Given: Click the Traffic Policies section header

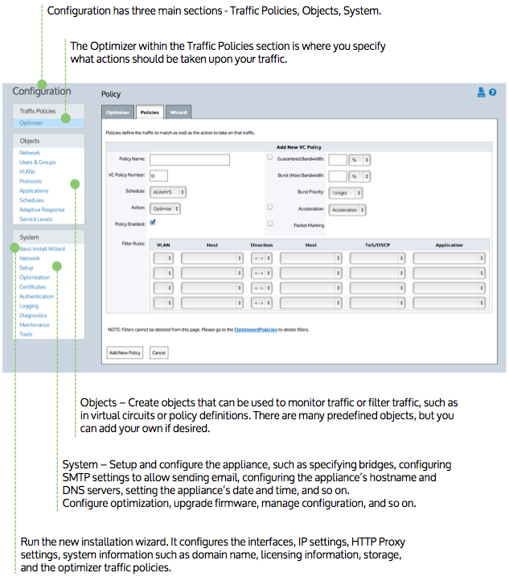Looking at the screenshot, I should tap(48, 111).
